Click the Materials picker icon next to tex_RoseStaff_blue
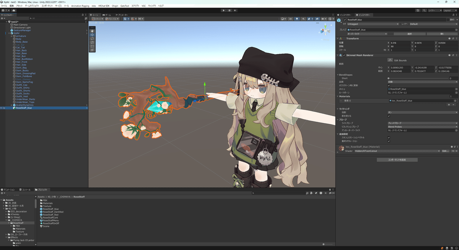Screen dimensions: 459x250 click(456, 101)
